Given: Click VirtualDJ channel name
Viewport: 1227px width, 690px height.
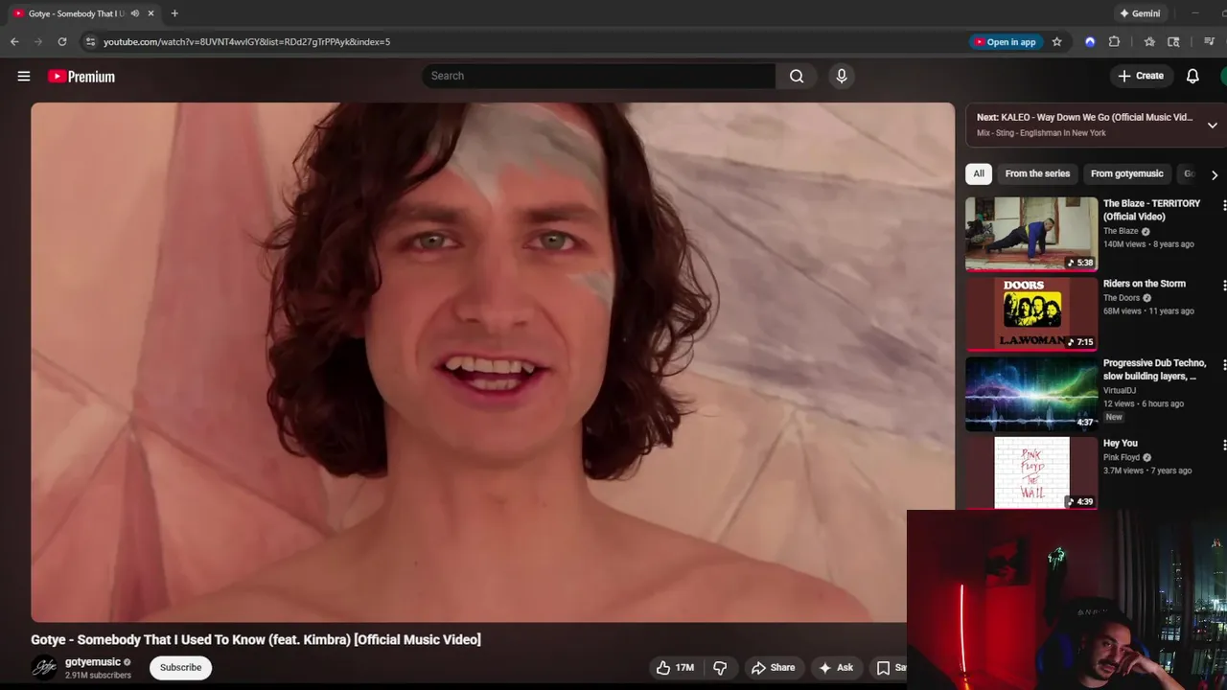Looking at the screenshot, I should click(1119, 391).
